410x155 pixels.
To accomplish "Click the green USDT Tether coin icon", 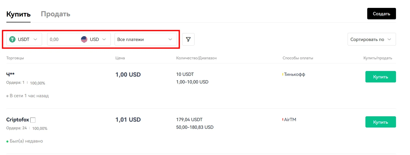I will click(x=12, y=39).
